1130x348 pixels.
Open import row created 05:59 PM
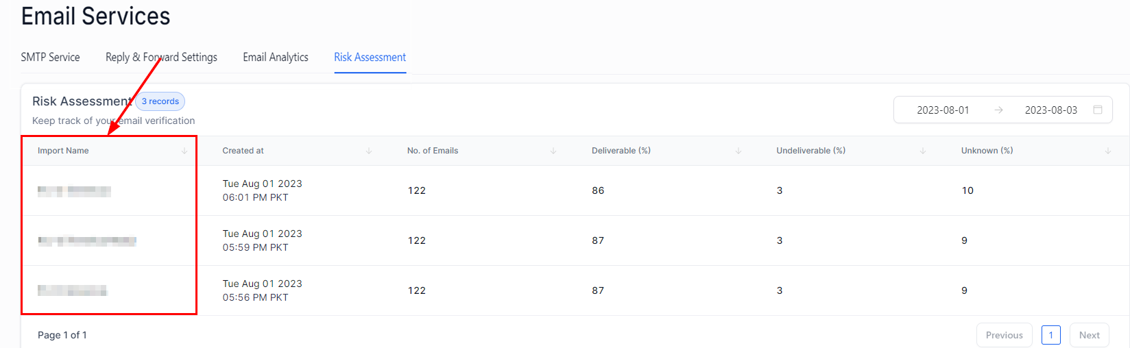click(x=87, y=240)
